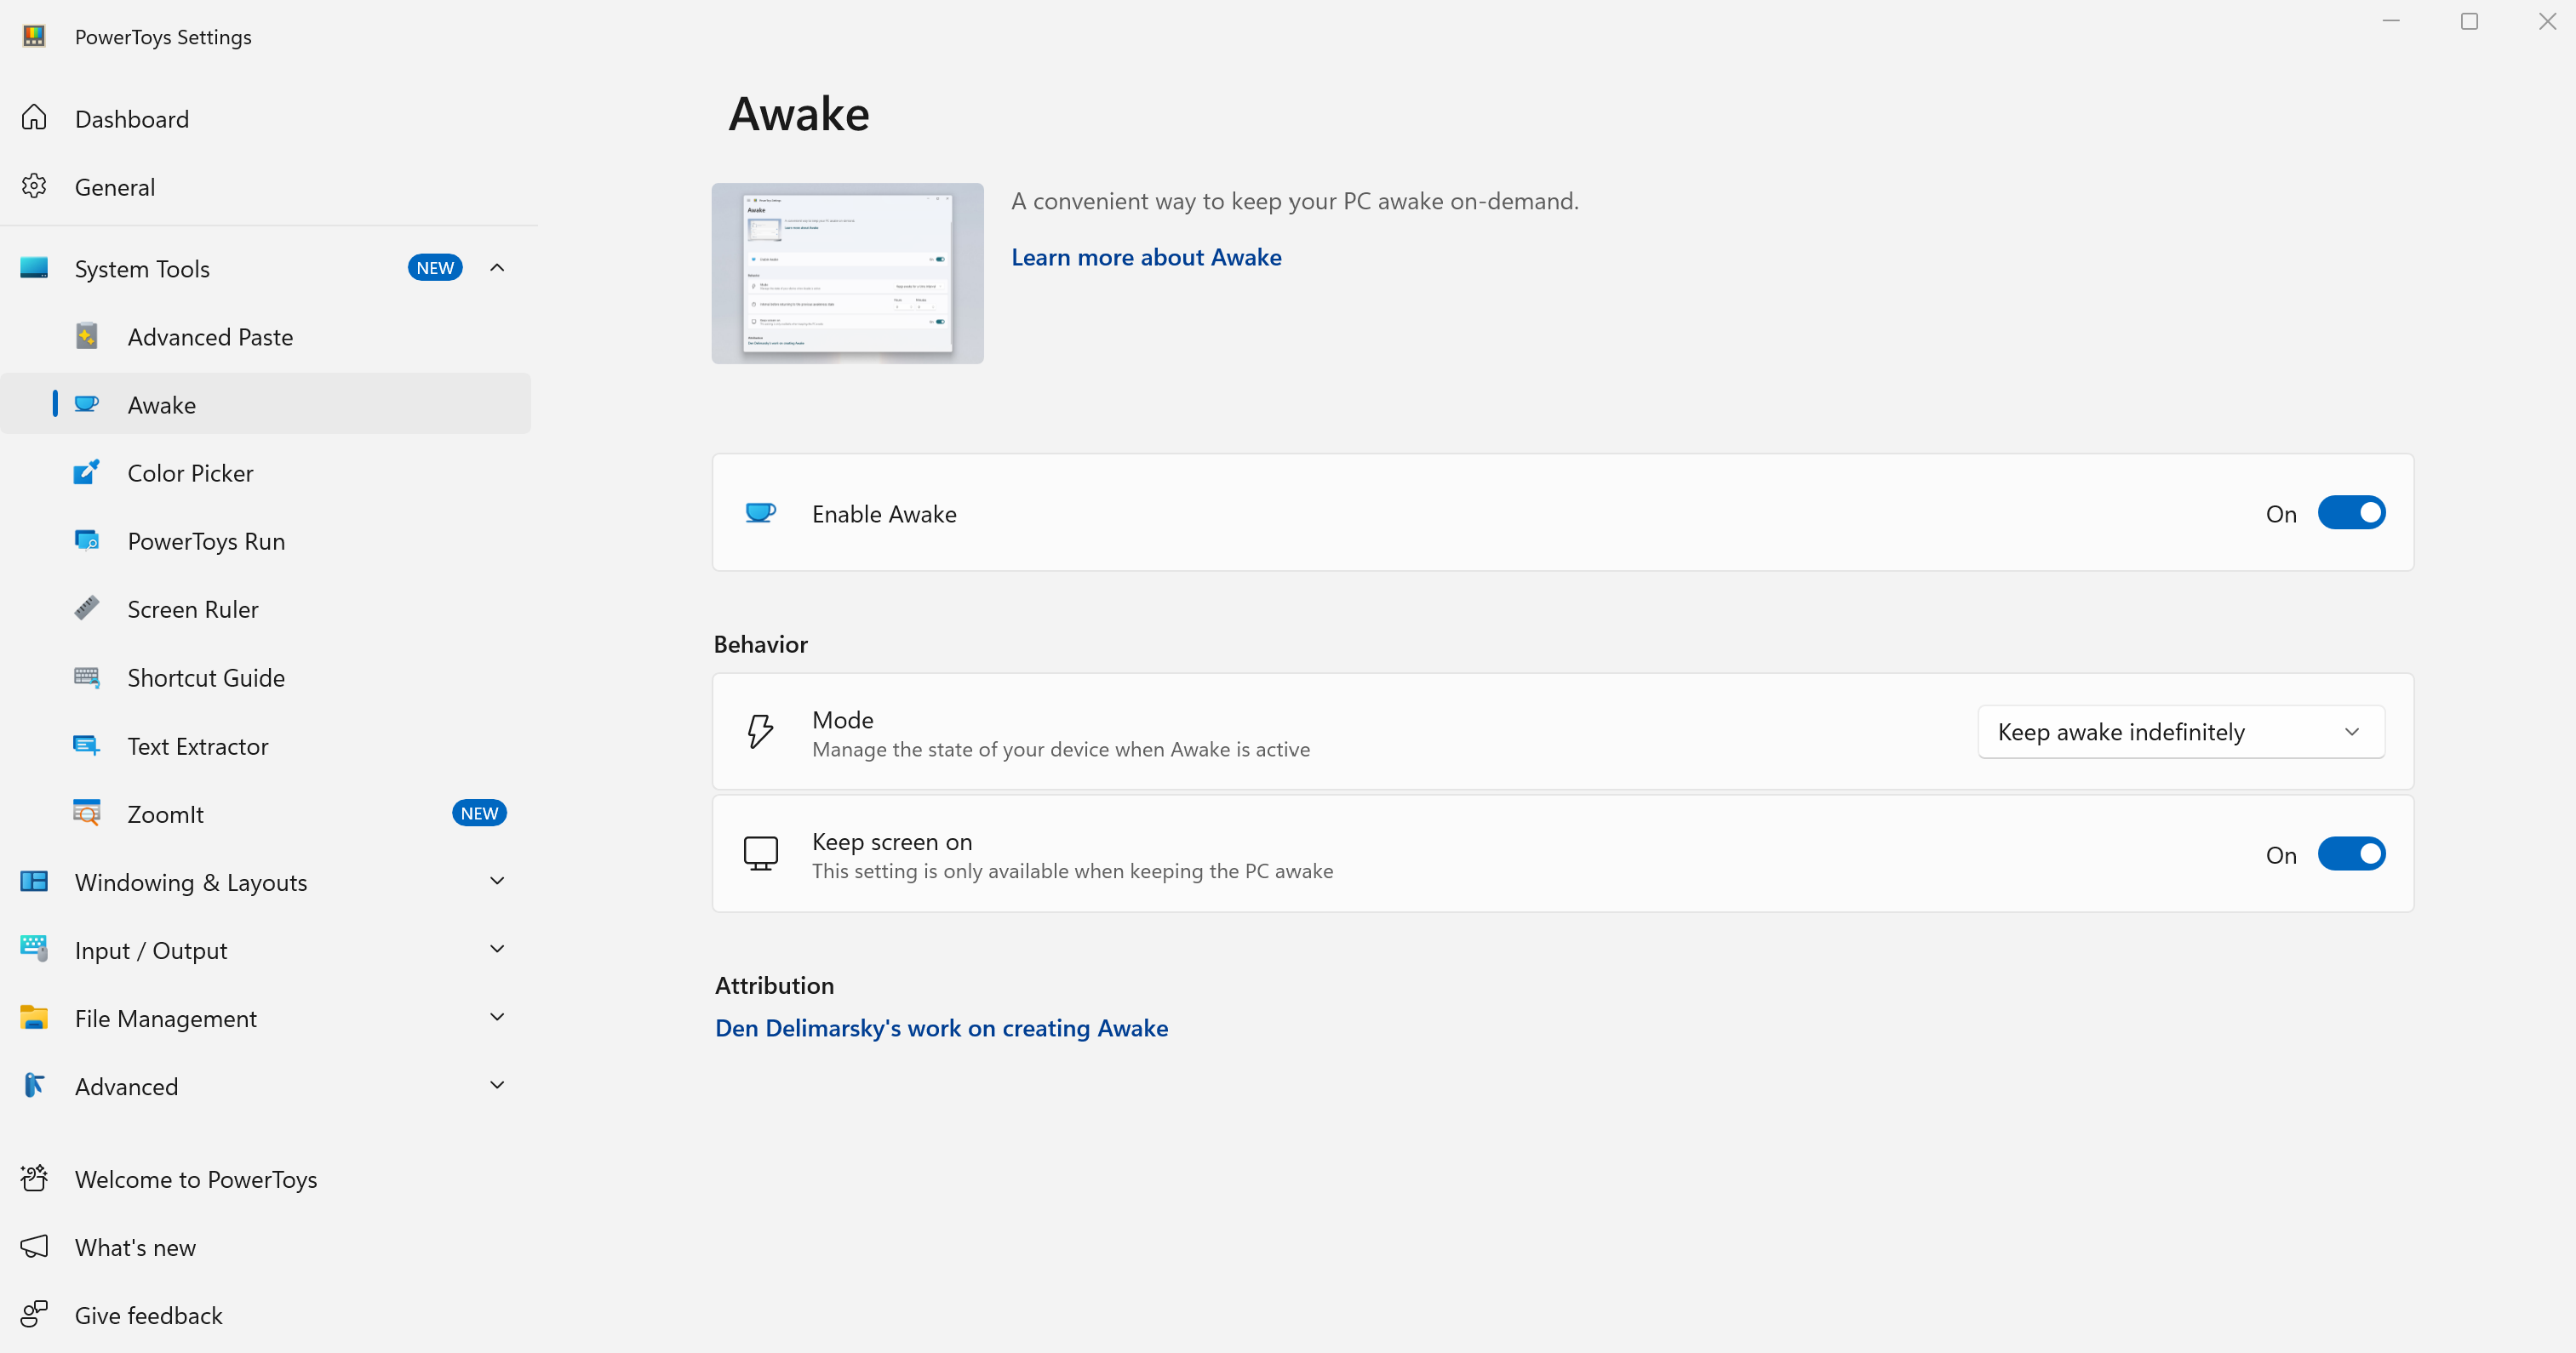Click the Awake preview thumbnail image
Viewport: 2576px width, 1353px height.
(847, 273)
